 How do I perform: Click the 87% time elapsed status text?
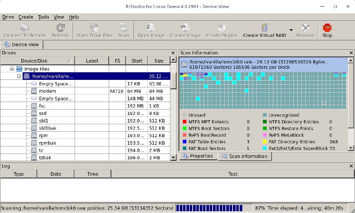[x=299, y=208]
